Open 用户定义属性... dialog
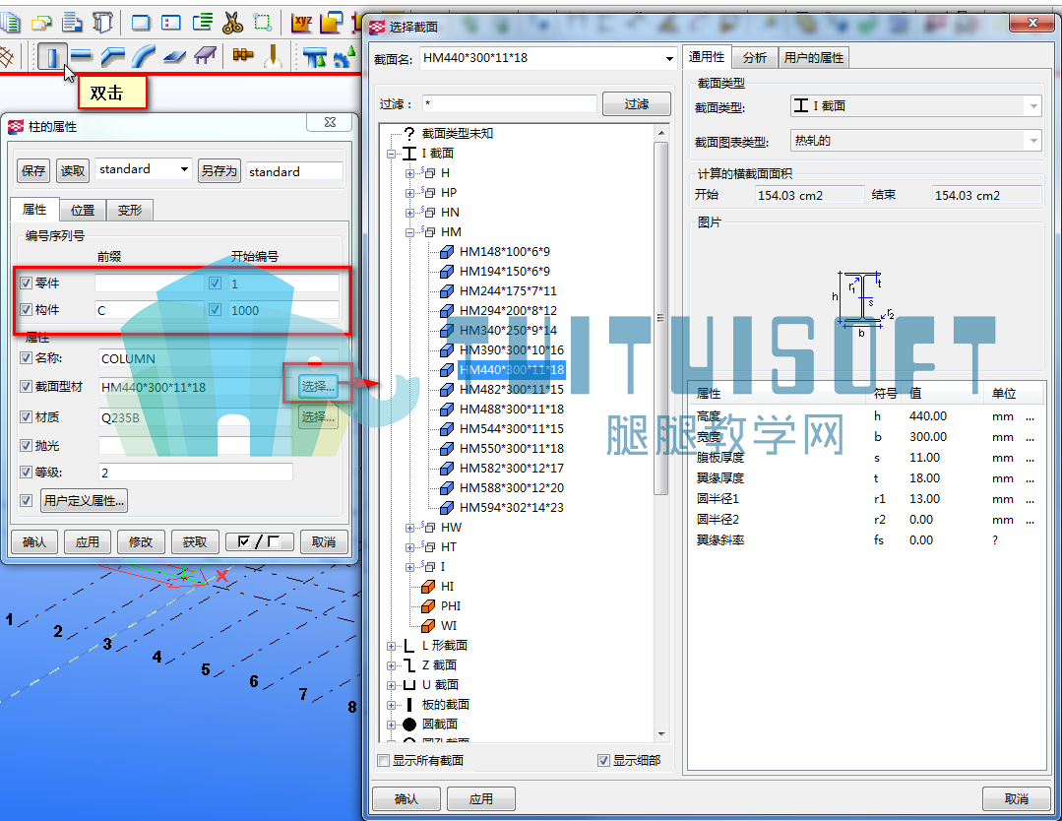 tap(84, 501)
